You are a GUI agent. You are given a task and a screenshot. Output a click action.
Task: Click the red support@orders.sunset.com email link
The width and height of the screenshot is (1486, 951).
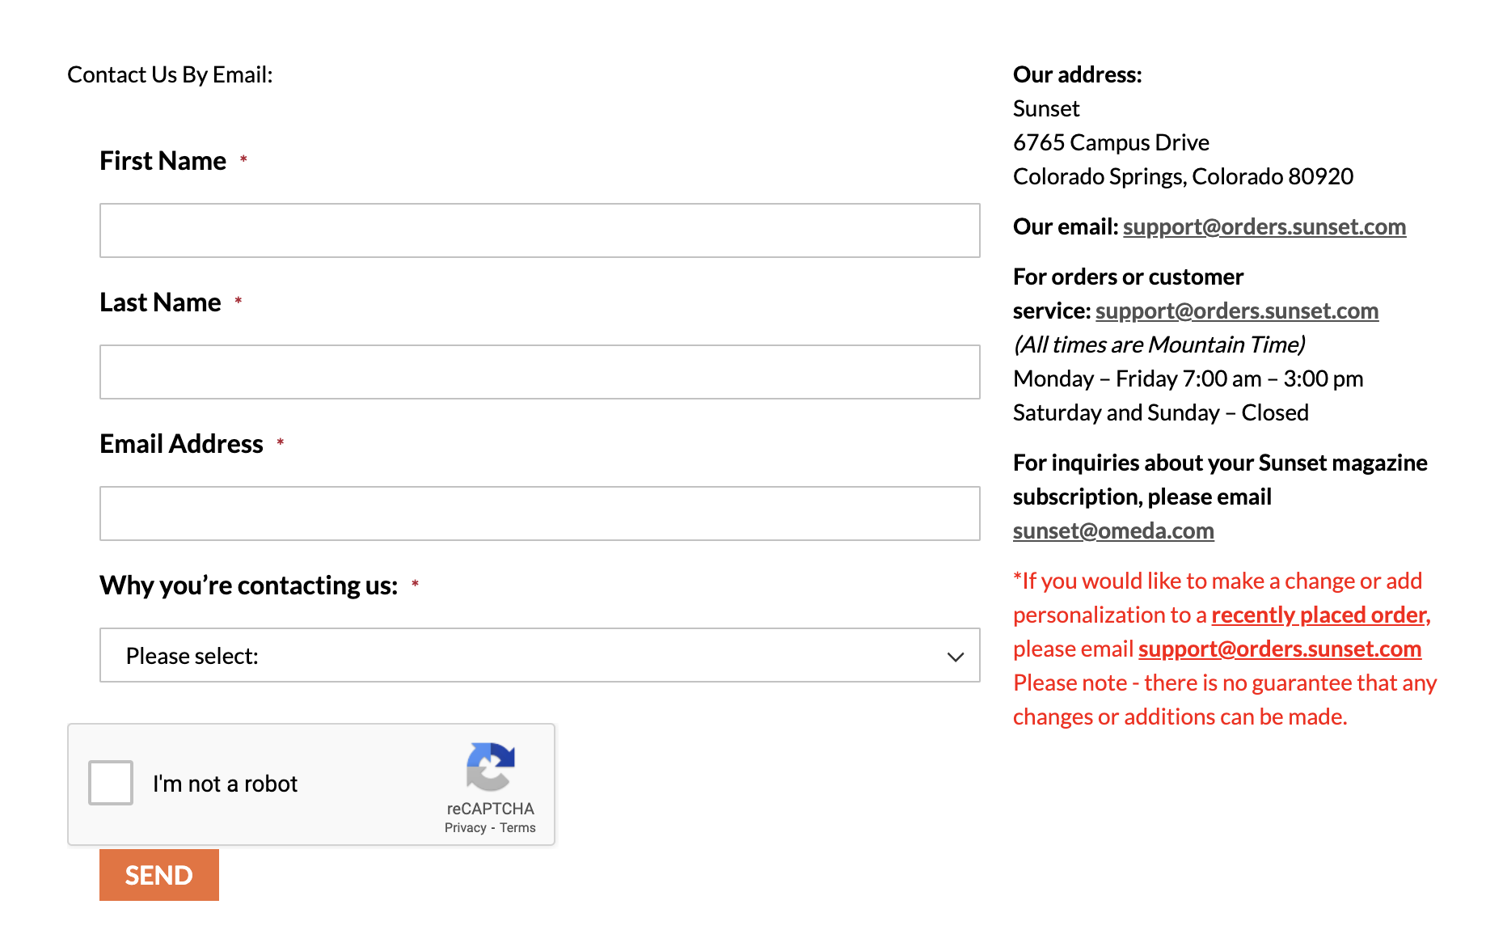[1278, 649]
